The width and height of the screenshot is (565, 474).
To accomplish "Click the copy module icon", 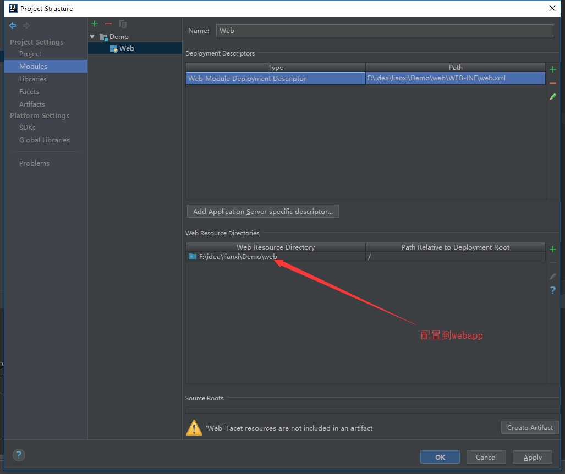I will (x=123, y=24).
